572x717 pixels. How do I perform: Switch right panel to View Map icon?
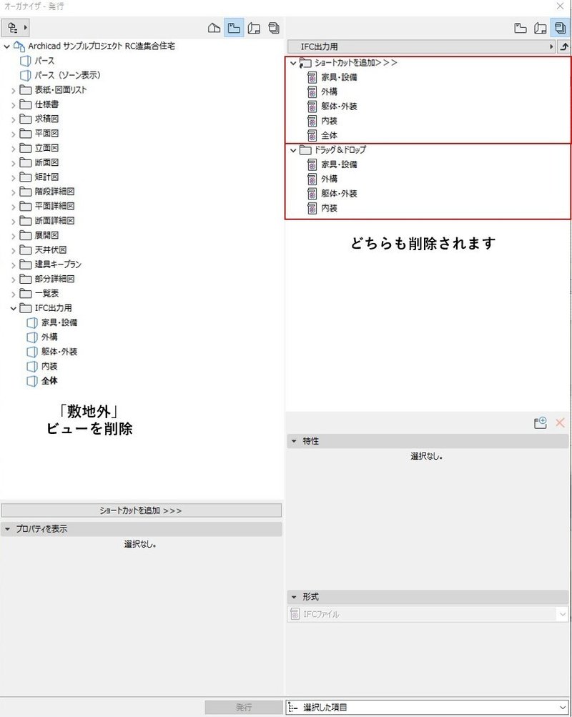pyautogui.click(x=521, y=28)
